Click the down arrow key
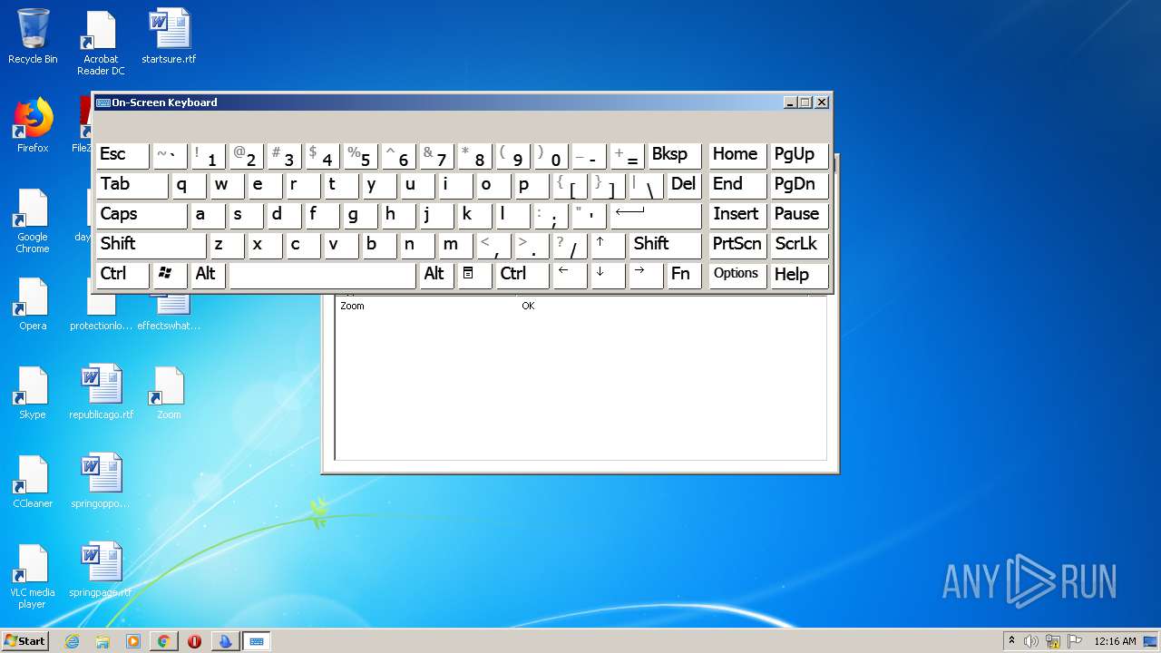 (x=609, y=275)
